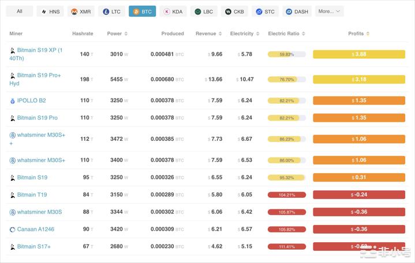
Task: Open the whatsminer M30S+ miner link
Action: (41, 160)
